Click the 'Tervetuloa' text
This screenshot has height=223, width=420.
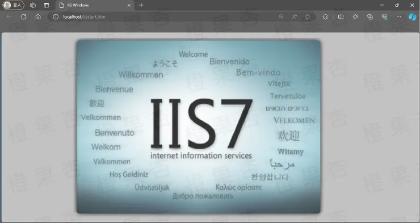click(x=288, y=96)
